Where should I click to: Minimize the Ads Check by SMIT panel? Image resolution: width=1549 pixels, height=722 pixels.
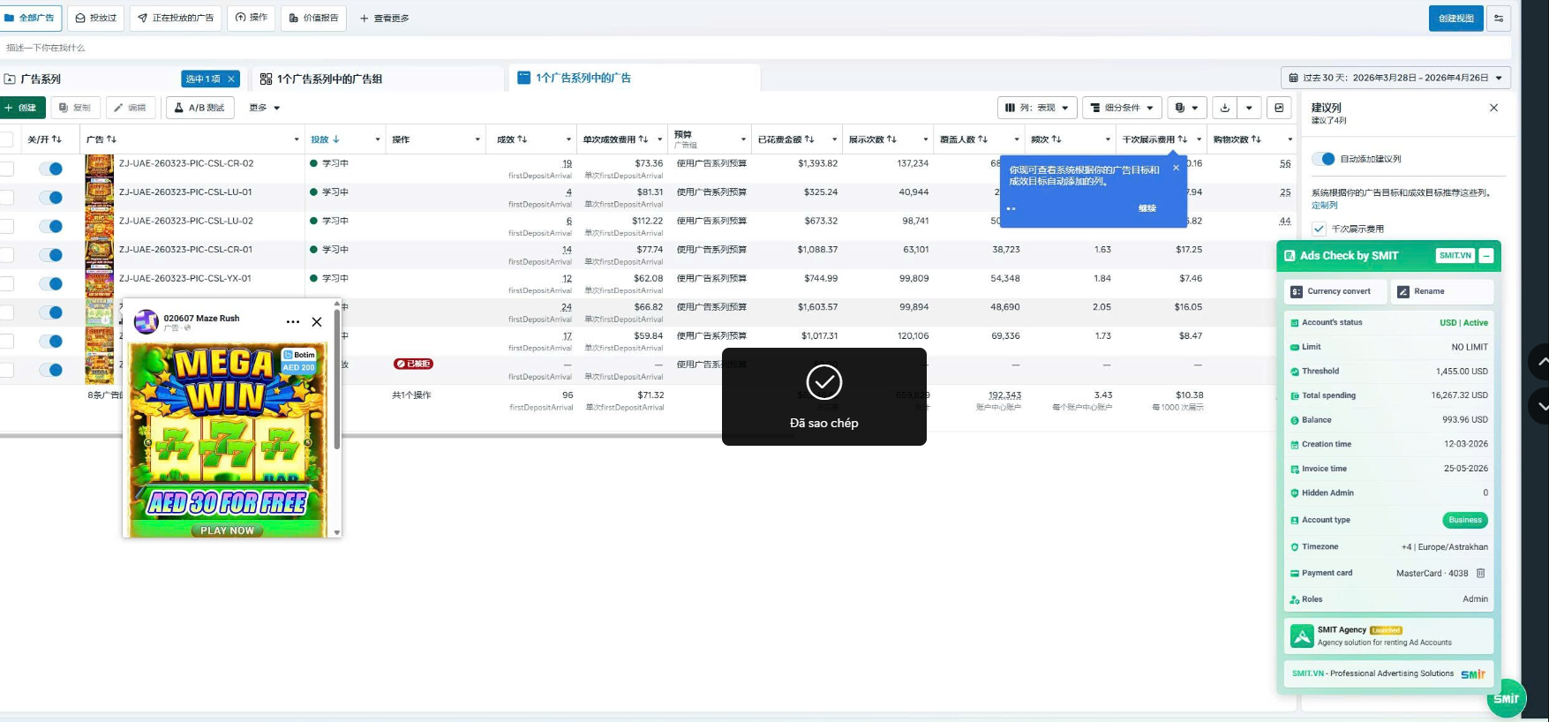tap(1486, 256)
